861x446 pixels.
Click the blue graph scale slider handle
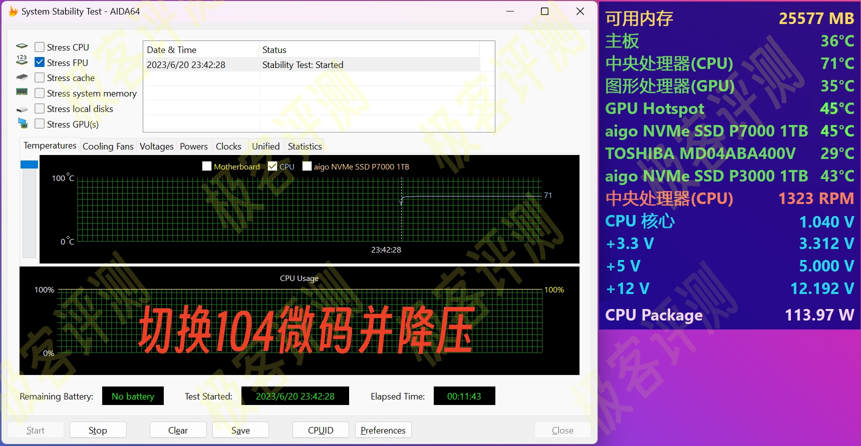click(29, 164)
